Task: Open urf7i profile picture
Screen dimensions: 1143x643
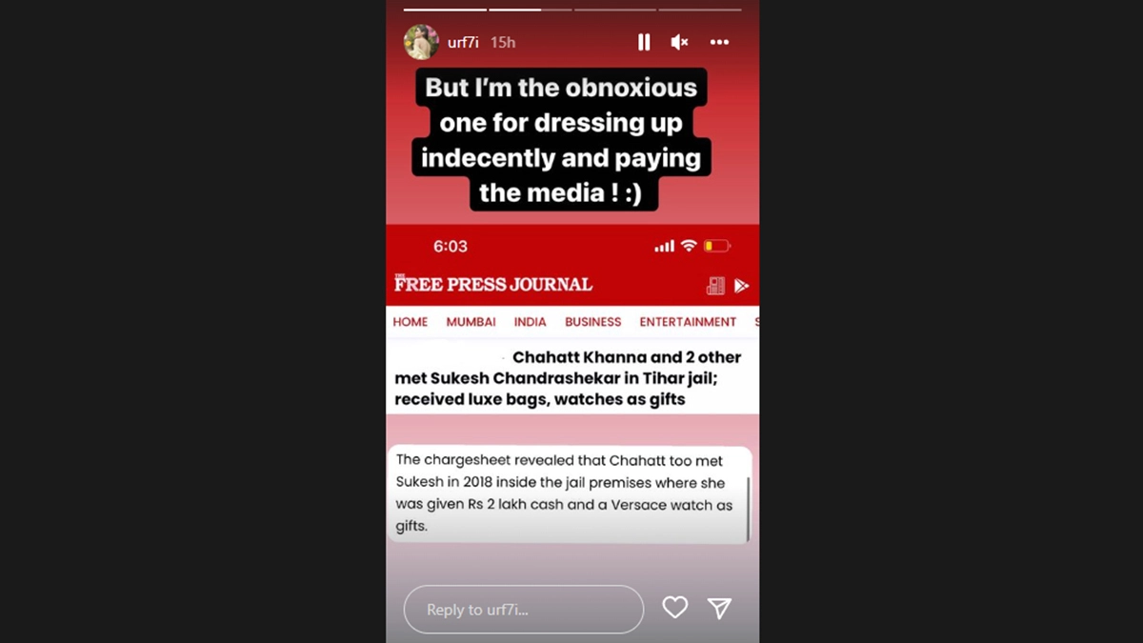Action: 421,42
